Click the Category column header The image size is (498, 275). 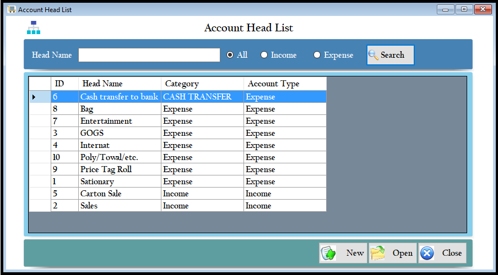click(x=202, y=84)
